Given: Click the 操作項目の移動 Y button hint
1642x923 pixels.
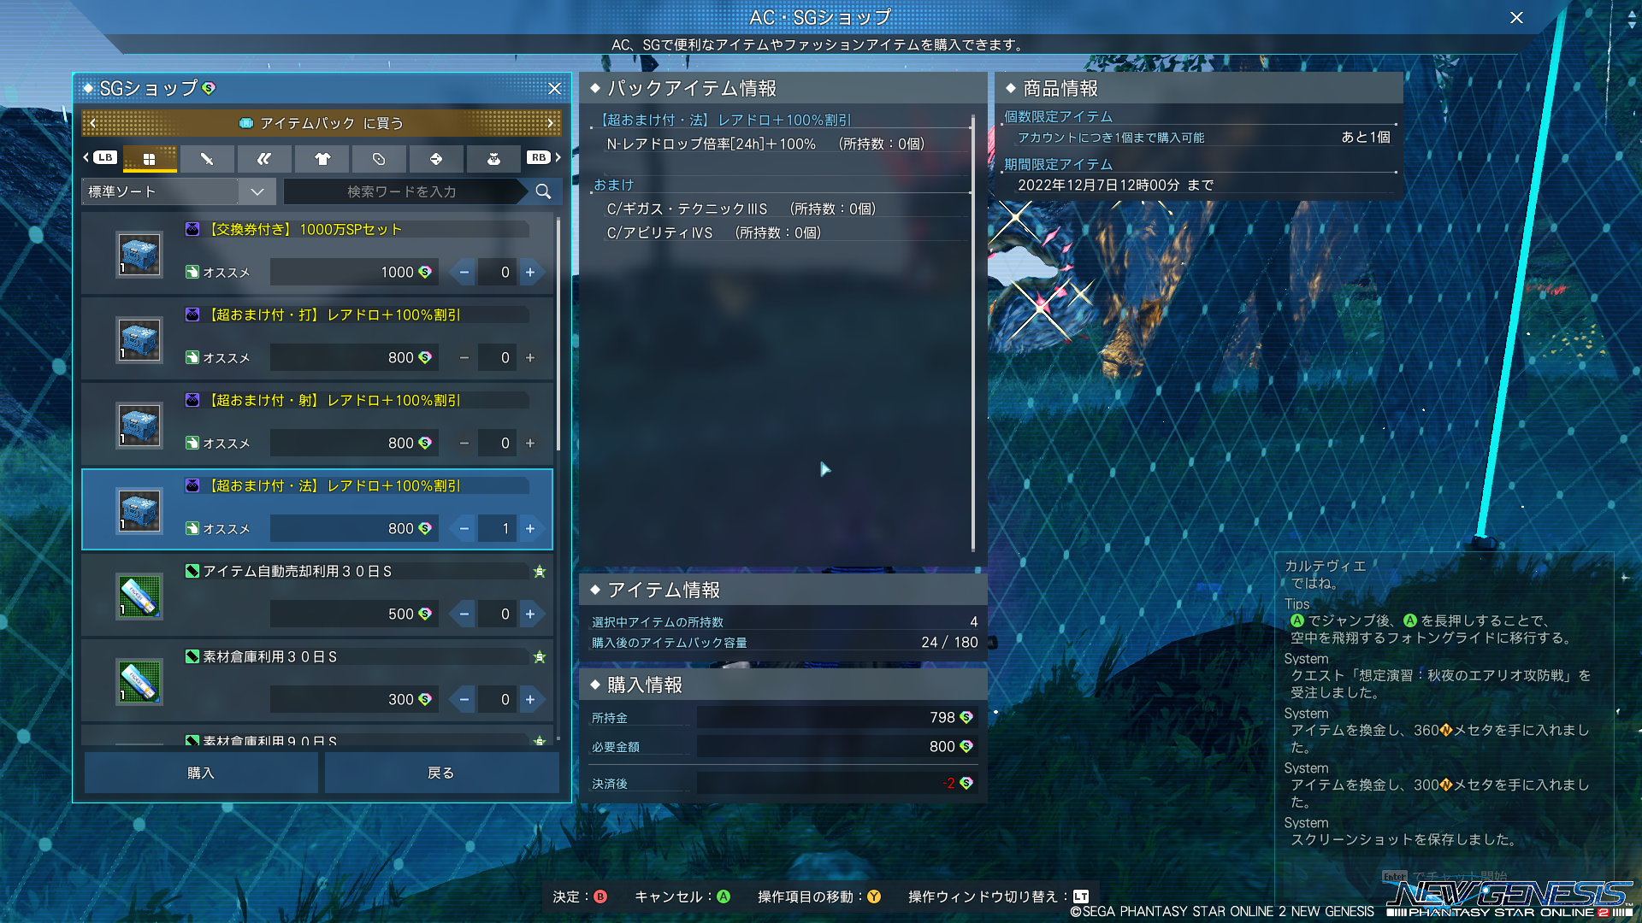Looking at the screenshot, I should pyautogui.click(x=819, y=897).
